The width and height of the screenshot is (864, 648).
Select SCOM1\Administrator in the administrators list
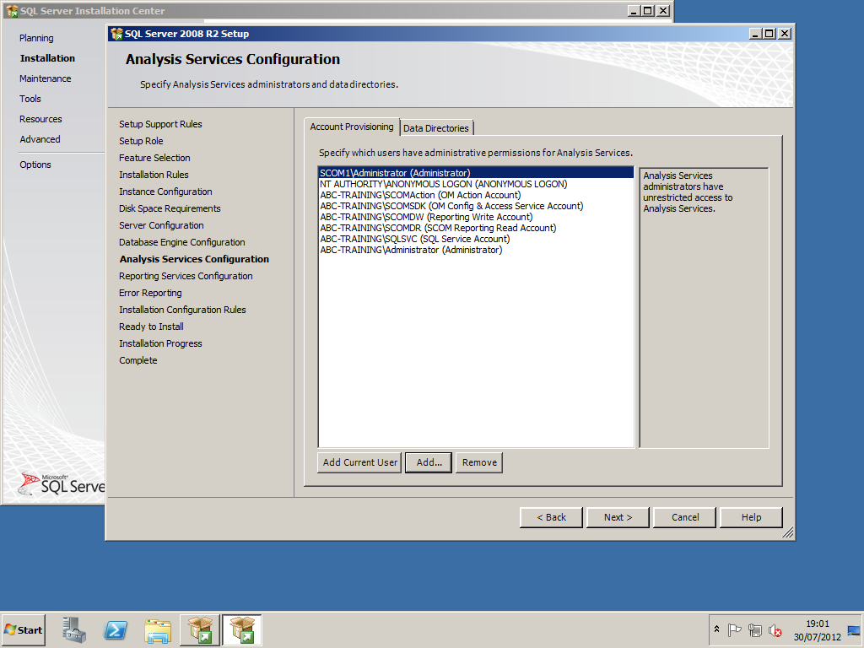point(476,173)
